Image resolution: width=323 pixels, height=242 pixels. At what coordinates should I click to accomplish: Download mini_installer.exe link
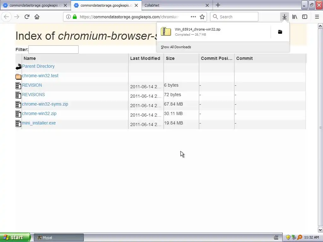(39, 123)
